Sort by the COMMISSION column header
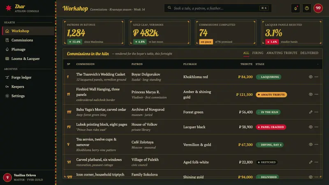The height and width of the screenshot is (185, 329). [x=85, y=64]
